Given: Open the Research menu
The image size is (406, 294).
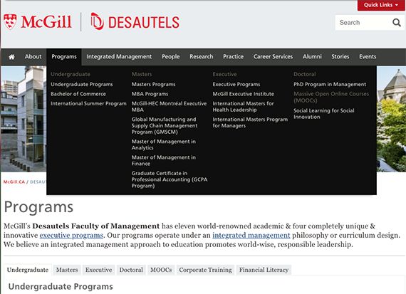Looking at the screenshot, I should [x=201, y=57].
